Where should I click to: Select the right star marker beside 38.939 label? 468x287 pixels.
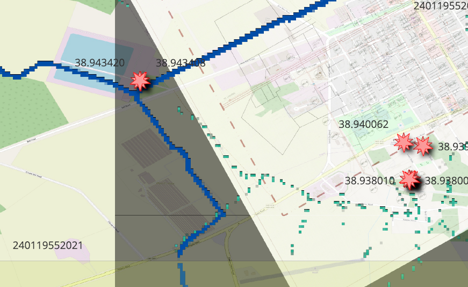(x=423, y=146)
